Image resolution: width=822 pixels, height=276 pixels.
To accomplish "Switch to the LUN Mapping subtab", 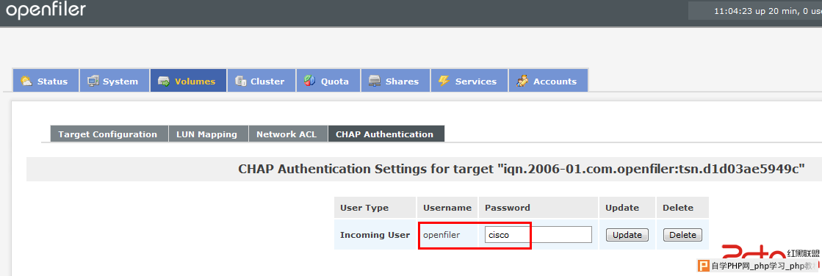I will point(208,134).
